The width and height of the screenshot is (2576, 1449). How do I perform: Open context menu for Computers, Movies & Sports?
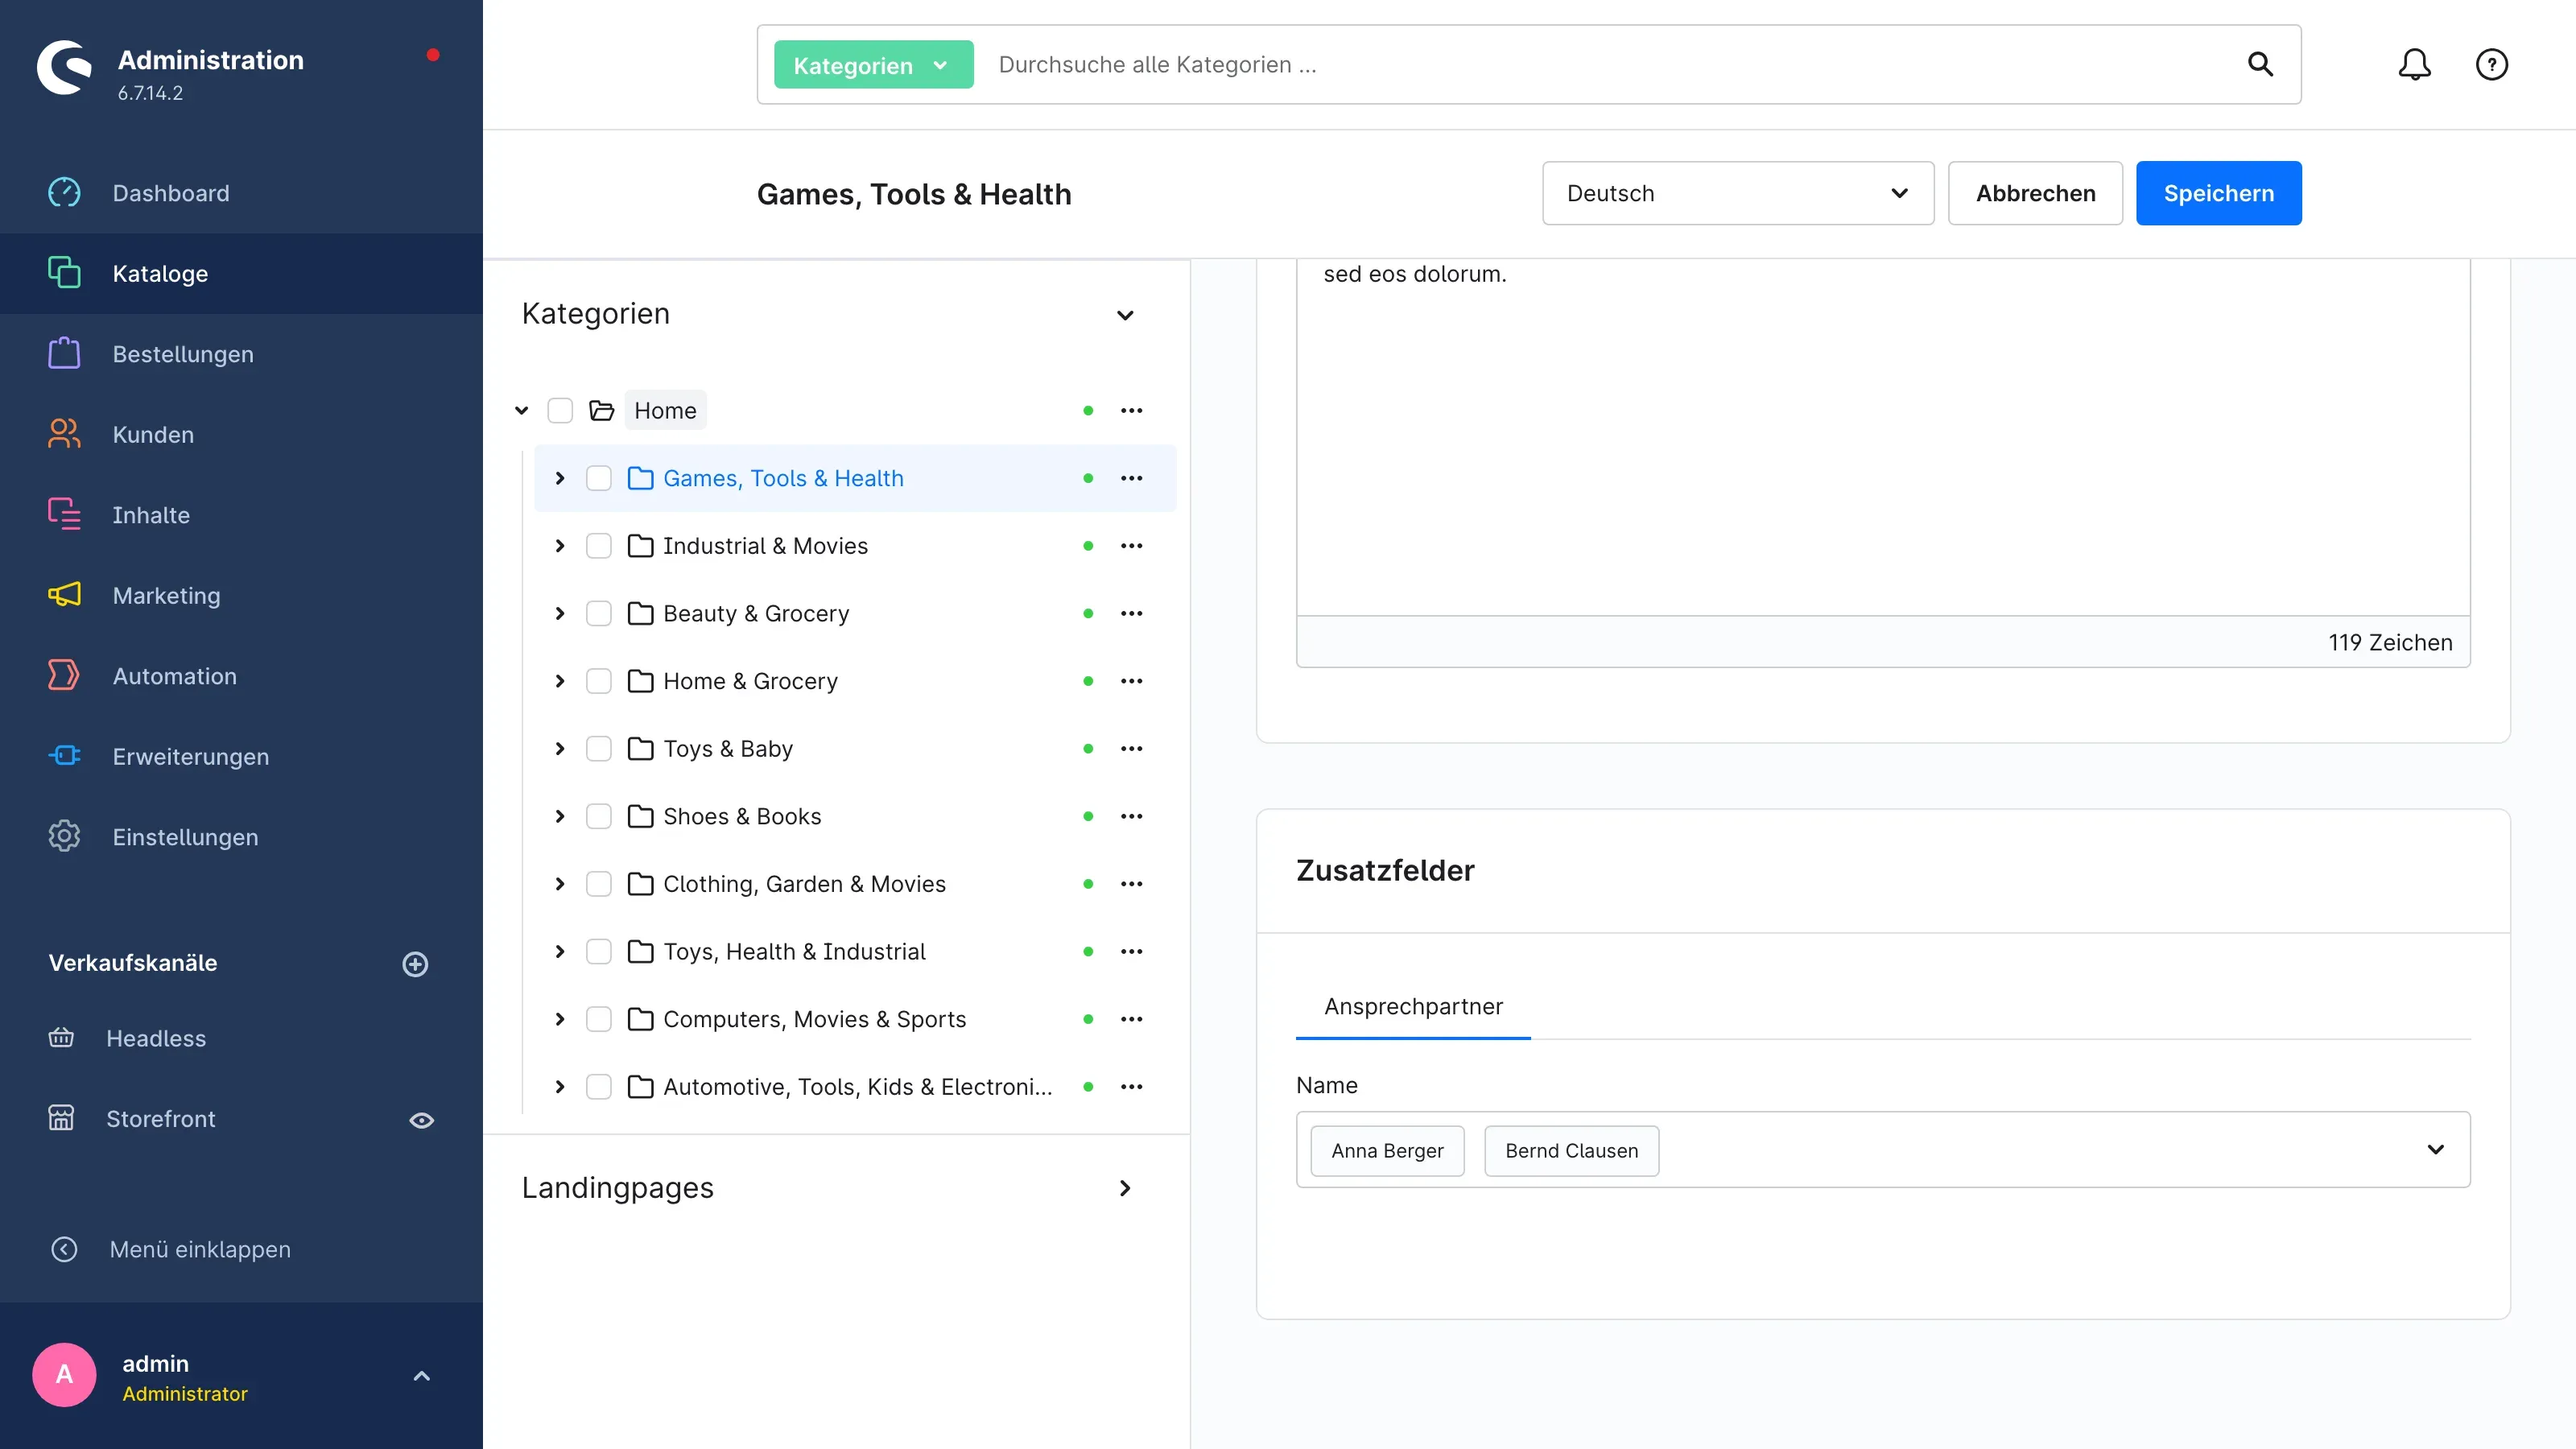pyautogui.click(x=1131, y=1019)
